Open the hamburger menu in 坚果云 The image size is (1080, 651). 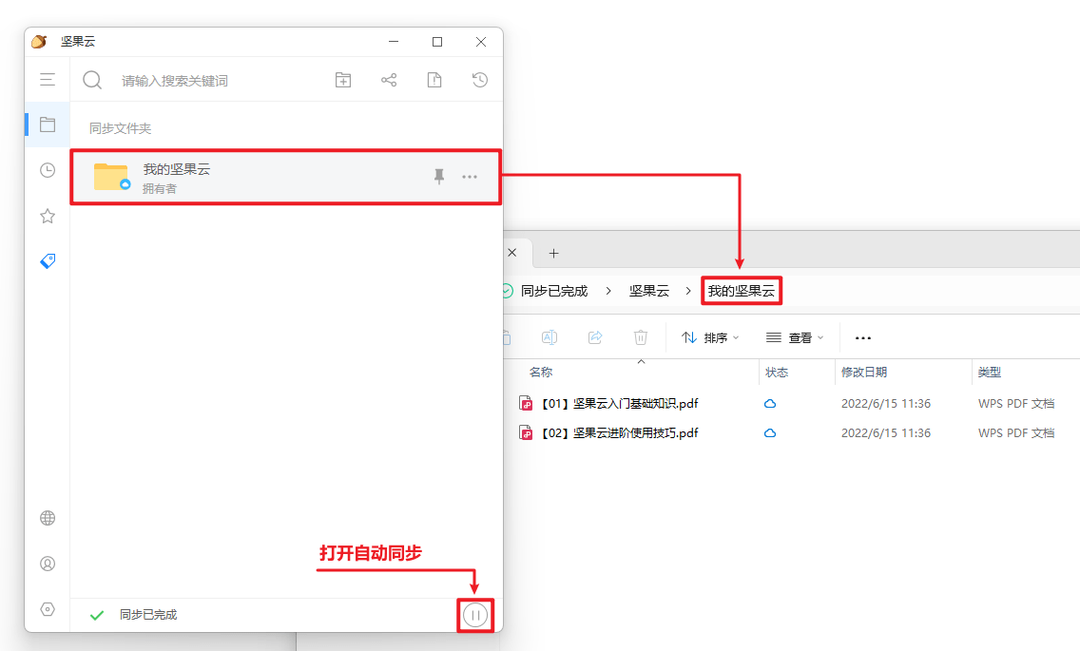pyautogui.click(x=47, y=80)
